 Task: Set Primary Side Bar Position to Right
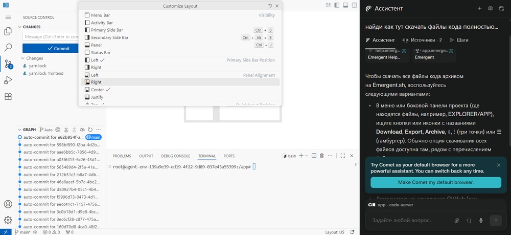pos(180,67)
